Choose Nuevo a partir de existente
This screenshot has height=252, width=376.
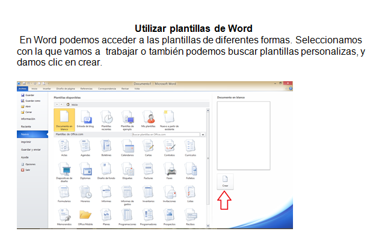(169, 120)
